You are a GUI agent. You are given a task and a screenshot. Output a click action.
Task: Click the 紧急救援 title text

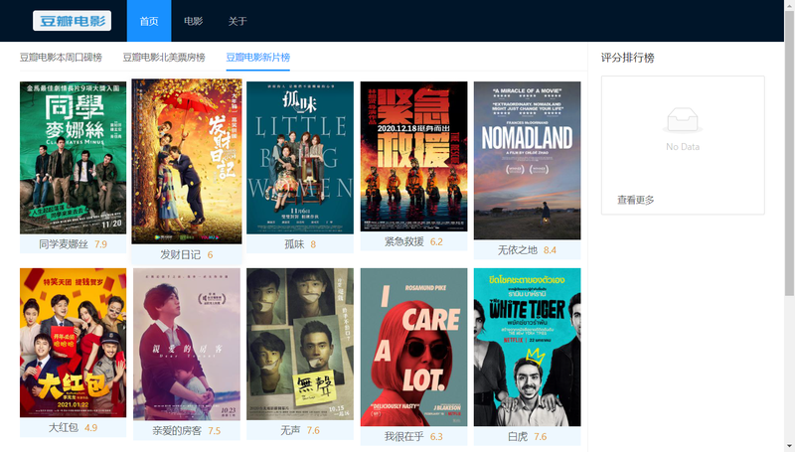tap(403, 241)
